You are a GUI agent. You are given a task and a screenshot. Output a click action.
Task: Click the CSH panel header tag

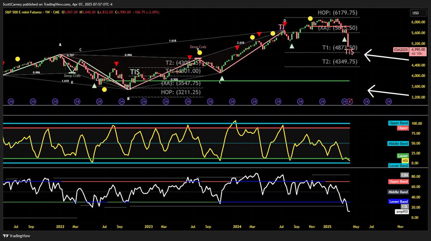(x=404, y=174)
